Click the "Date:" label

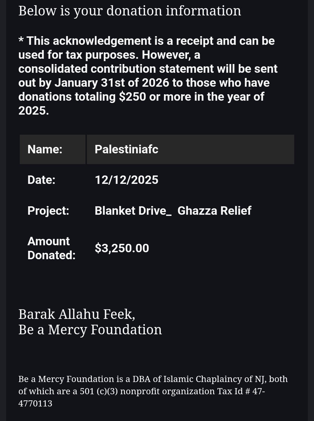coord(41,180)
